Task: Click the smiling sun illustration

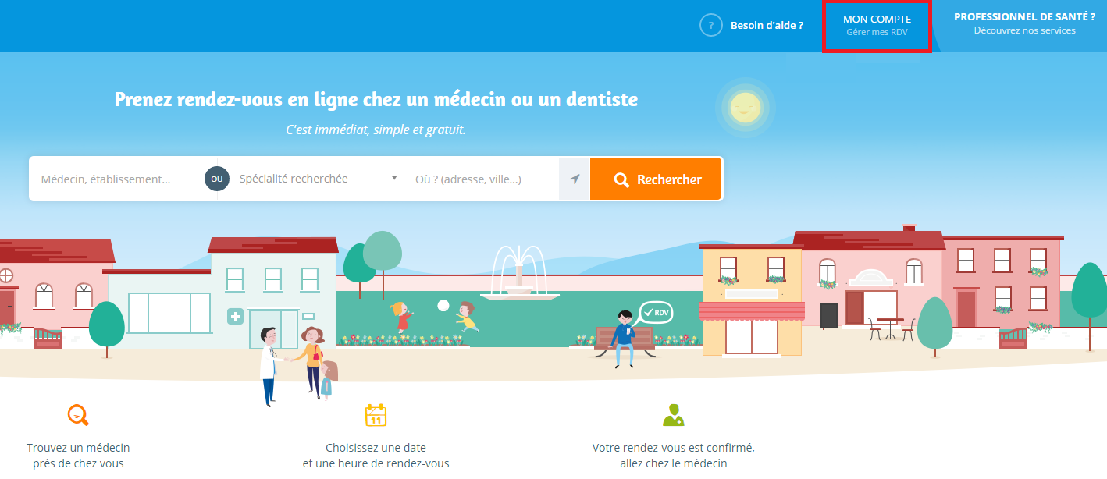Action: [x=745, y=107]
